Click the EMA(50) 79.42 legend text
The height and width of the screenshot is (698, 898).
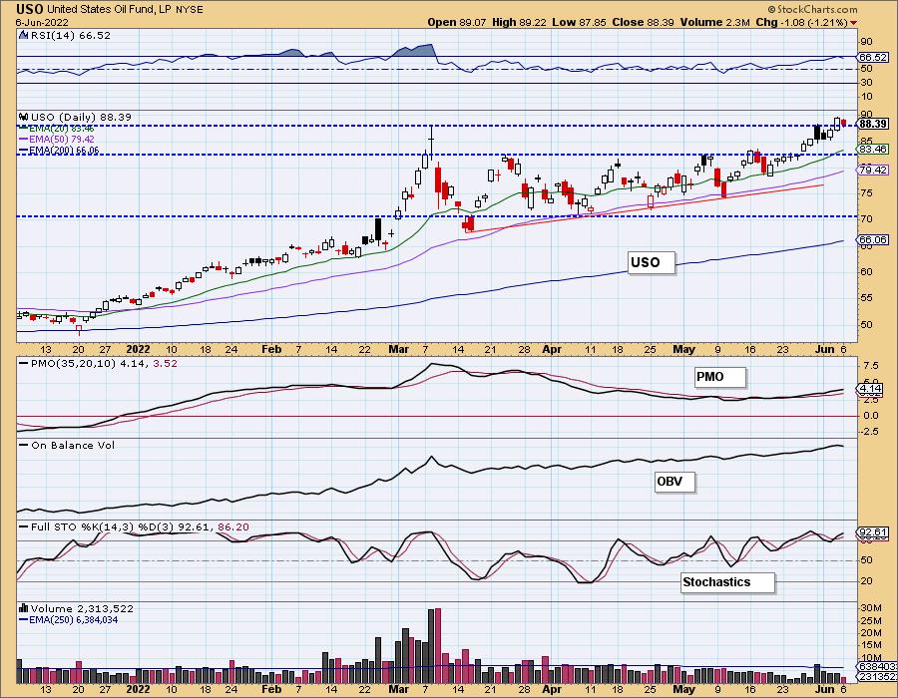(x=62, y=139)
